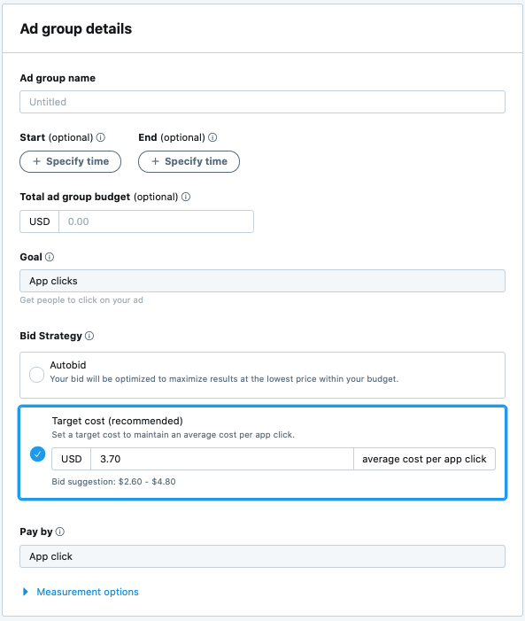Viewport: 525px width, 621px height.
Task: Show the Bid Strategy info tooltip icon
Action: click(x=89, y=336)
